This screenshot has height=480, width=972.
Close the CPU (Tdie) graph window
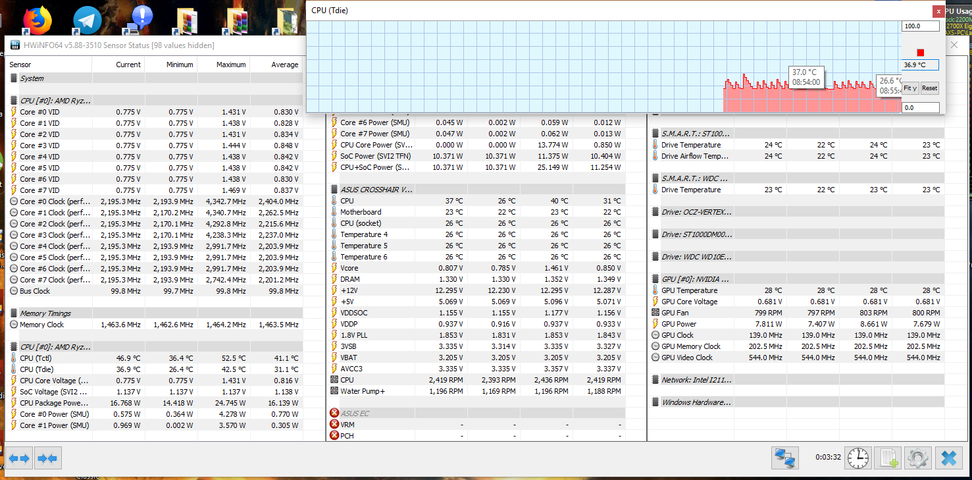[938, 11]
